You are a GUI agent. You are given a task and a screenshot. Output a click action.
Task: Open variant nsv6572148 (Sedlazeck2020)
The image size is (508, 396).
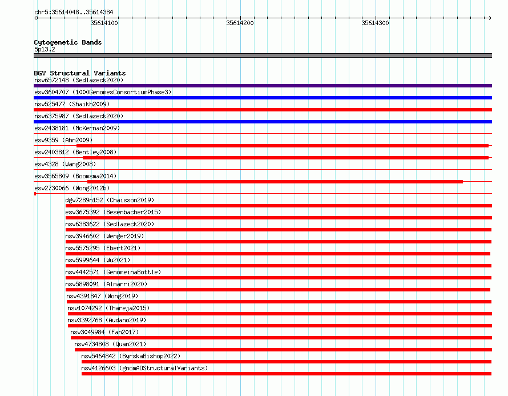[x=79, y=80]
